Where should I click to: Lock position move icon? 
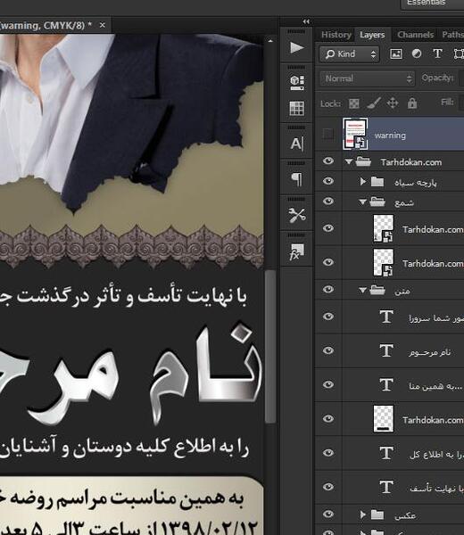point(393,103)
